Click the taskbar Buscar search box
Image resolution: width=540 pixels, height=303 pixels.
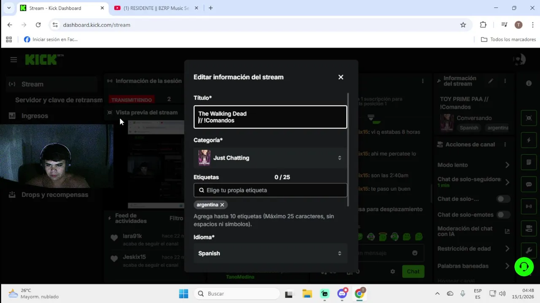pyautogui.click(x=237, y=294)
